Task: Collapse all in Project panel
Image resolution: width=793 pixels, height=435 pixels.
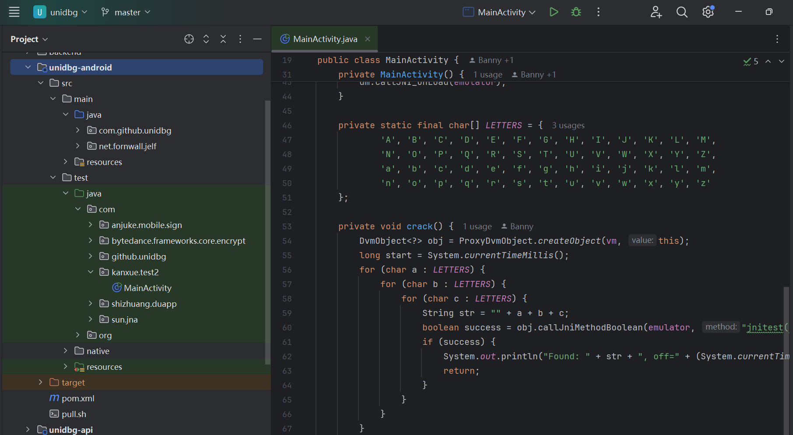Action: click(223, 39)
